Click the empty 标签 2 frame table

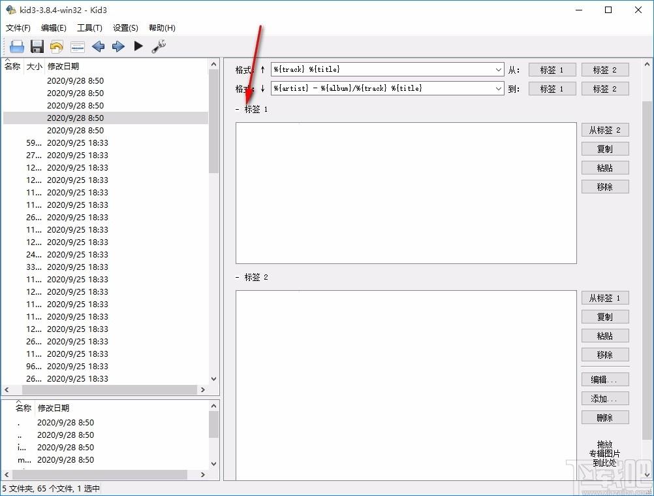pyautogui.click(x=406, y=386)
